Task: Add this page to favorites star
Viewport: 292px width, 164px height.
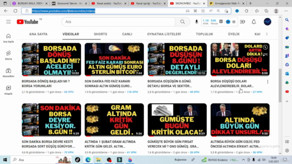Action: (226, 11)
